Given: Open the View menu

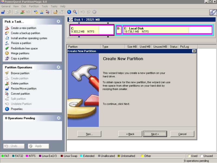Looking at the screenshot, I should coord(16,6).
